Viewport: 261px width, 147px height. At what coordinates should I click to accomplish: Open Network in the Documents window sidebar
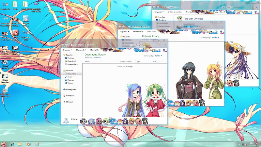coord(68,102)
